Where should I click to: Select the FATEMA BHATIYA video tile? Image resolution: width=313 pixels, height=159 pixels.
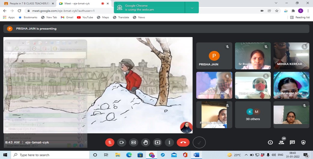tap(214, 115)
